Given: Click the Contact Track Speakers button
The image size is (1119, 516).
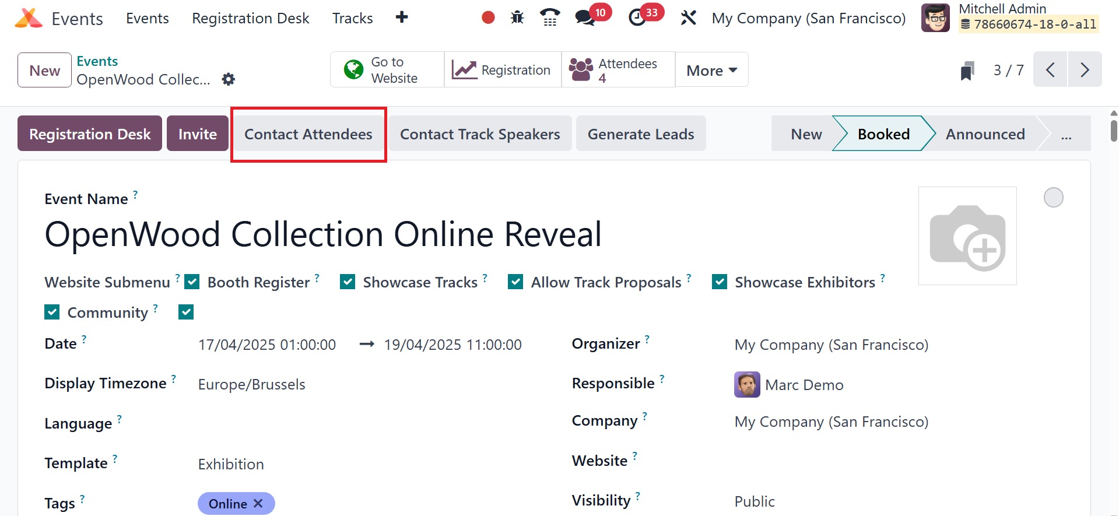Looking at the screenshot, I should tap(480, 134).
